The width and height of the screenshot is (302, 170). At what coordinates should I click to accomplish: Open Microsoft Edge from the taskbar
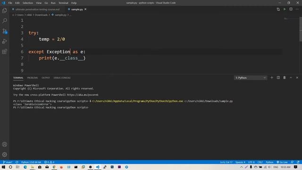25,167
